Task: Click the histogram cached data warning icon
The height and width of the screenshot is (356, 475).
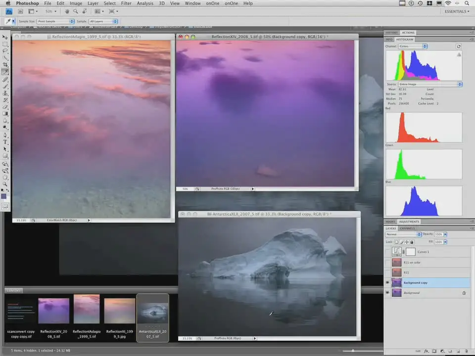Action: (459, 54)
